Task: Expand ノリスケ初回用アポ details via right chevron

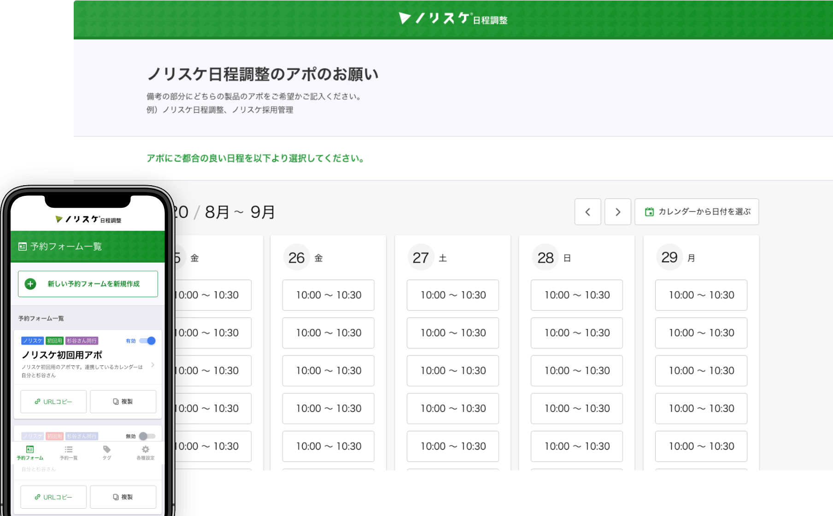Action: click(x=153, y=365)
